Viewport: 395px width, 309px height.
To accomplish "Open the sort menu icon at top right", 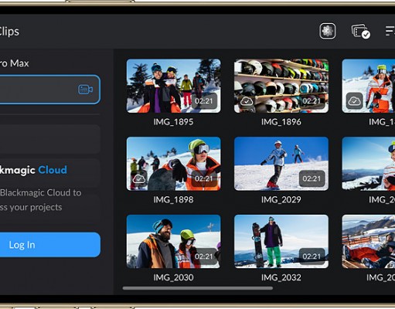I will point(390,31).
